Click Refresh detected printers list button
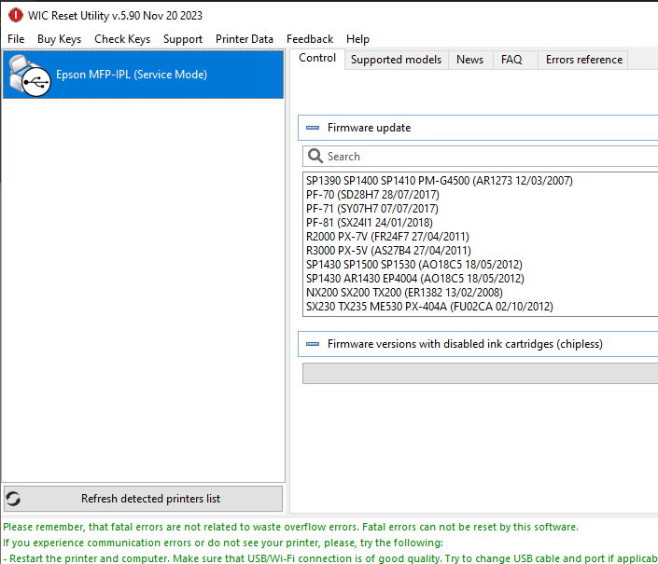The height and width of the screenshot is (564, 658). [143, 499]
